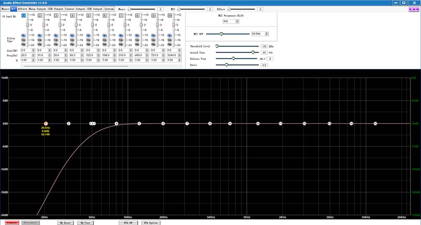Screen dimensions: 421x225
Task: Select band 10 High Shelf filter
Action: [x=170, y=44]
